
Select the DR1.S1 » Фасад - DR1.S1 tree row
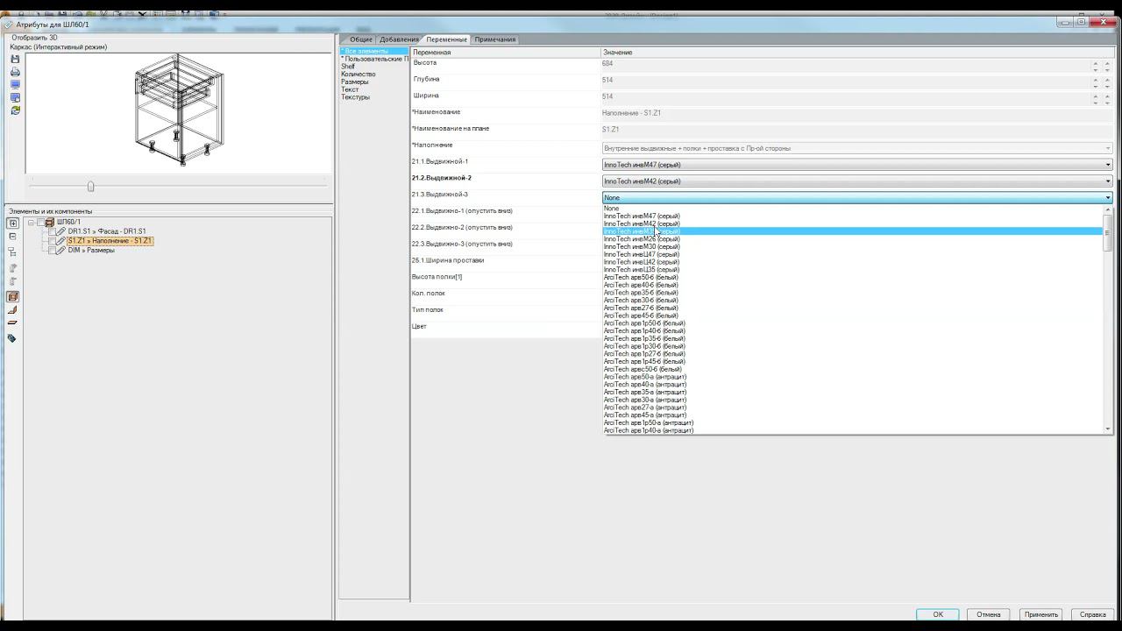[x=107, y=231]
